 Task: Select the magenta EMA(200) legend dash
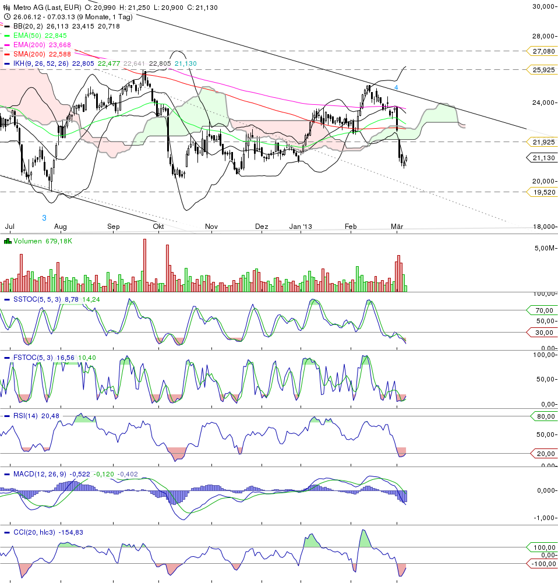6,45
